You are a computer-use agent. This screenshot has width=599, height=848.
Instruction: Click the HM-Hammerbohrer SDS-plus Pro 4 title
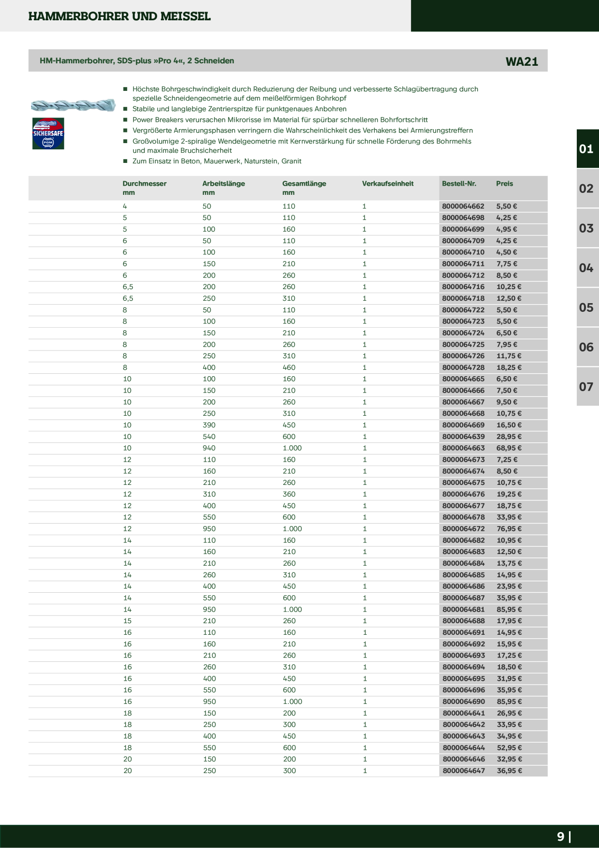pos(137,61)
